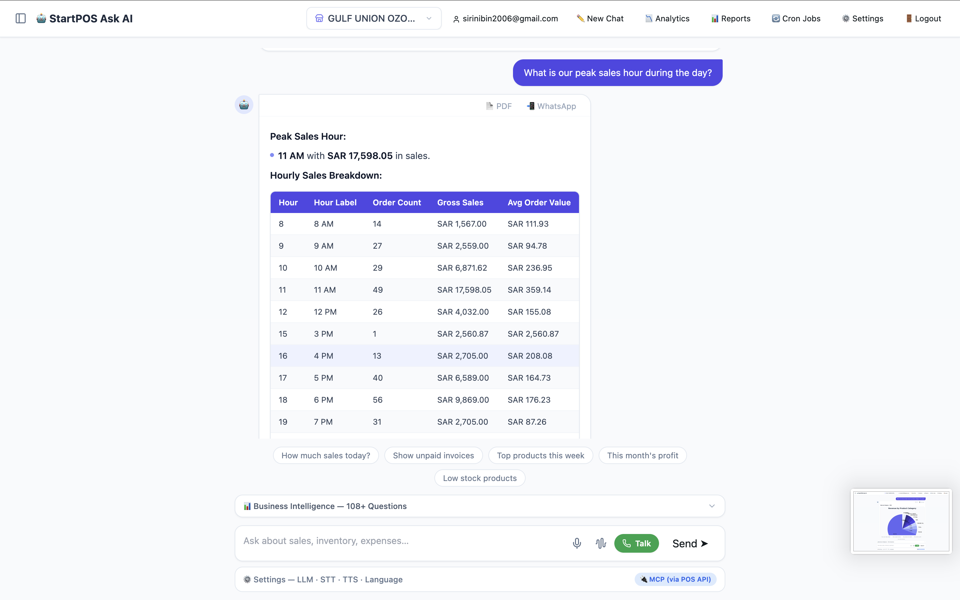Click the user message about peak sales hour
Viewport: 960px width, 600px height.
(618, 73)
